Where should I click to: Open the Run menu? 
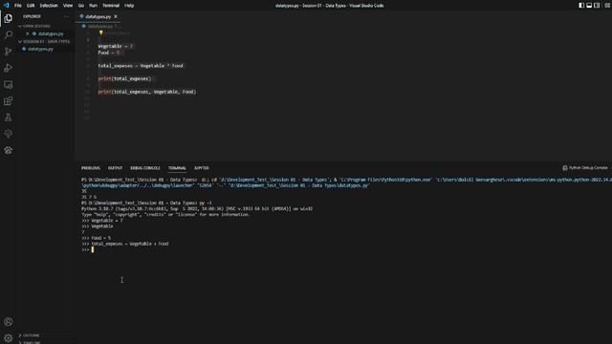coord(93,6)
